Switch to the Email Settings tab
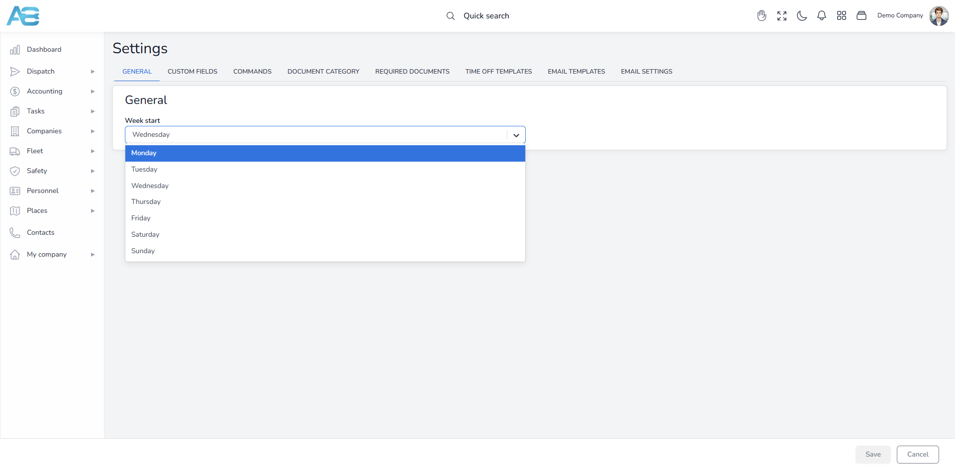This screenshot has height=470, width=955. click(647, 72)
